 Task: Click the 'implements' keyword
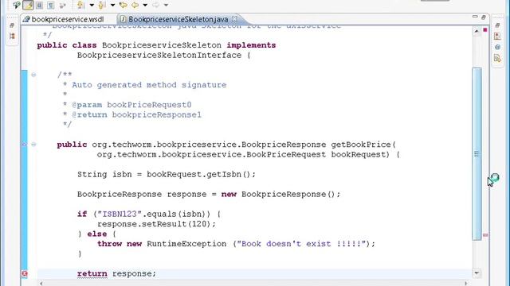point(251,45)
